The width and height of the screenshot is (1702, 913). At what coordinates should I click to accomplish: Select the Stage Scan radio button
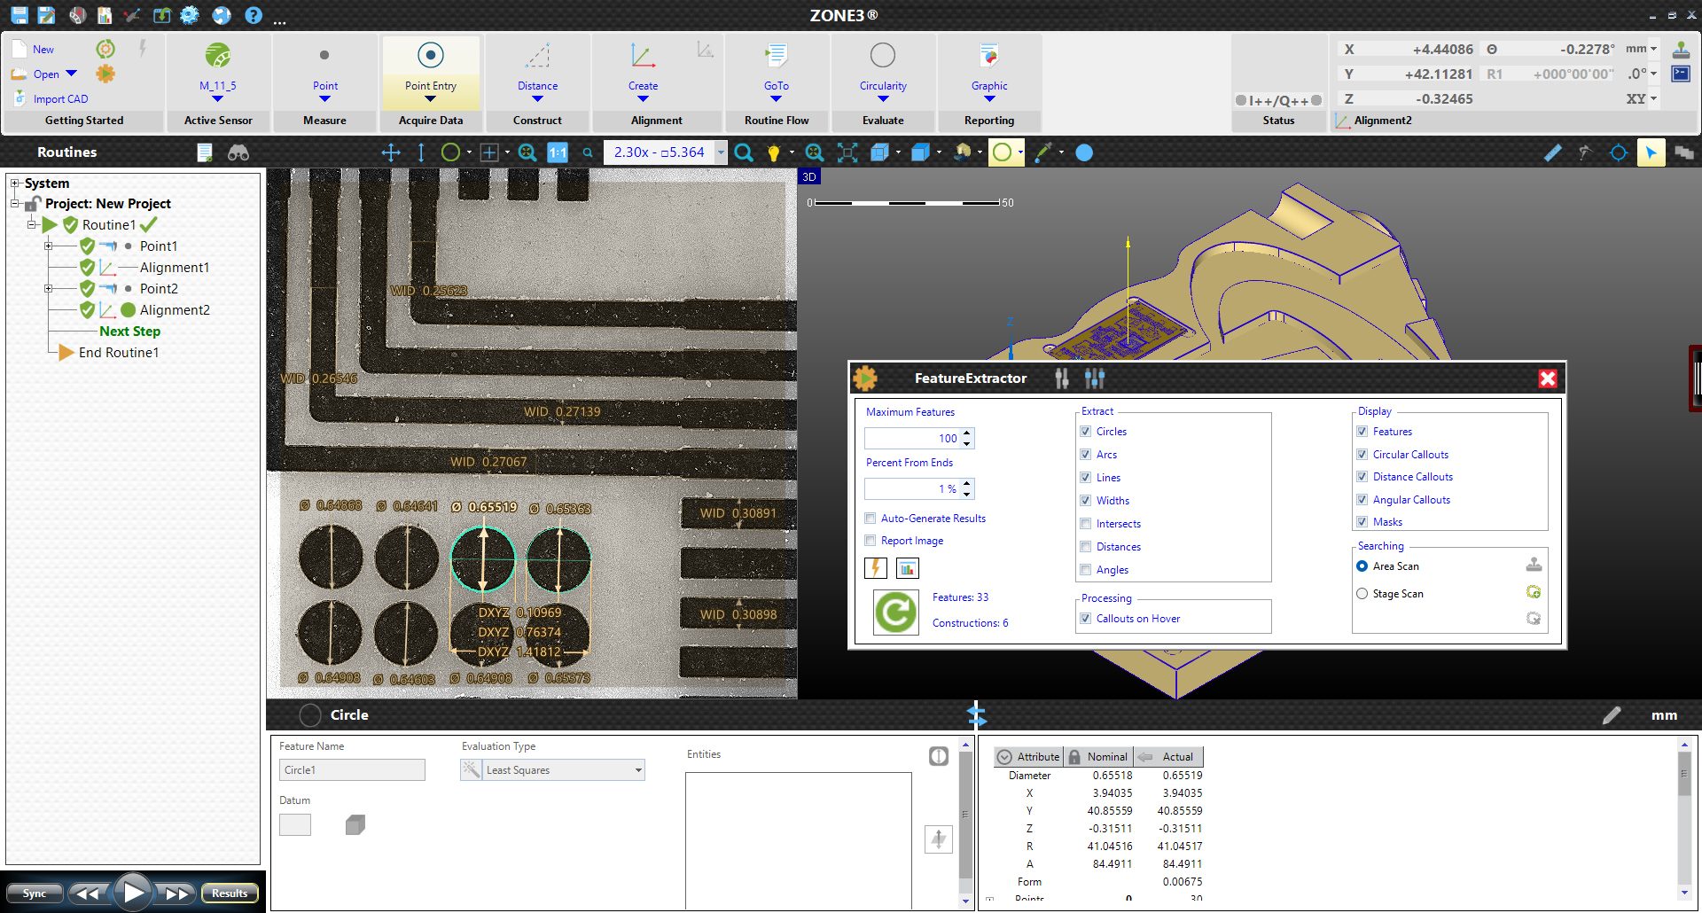click(1362, 594)
